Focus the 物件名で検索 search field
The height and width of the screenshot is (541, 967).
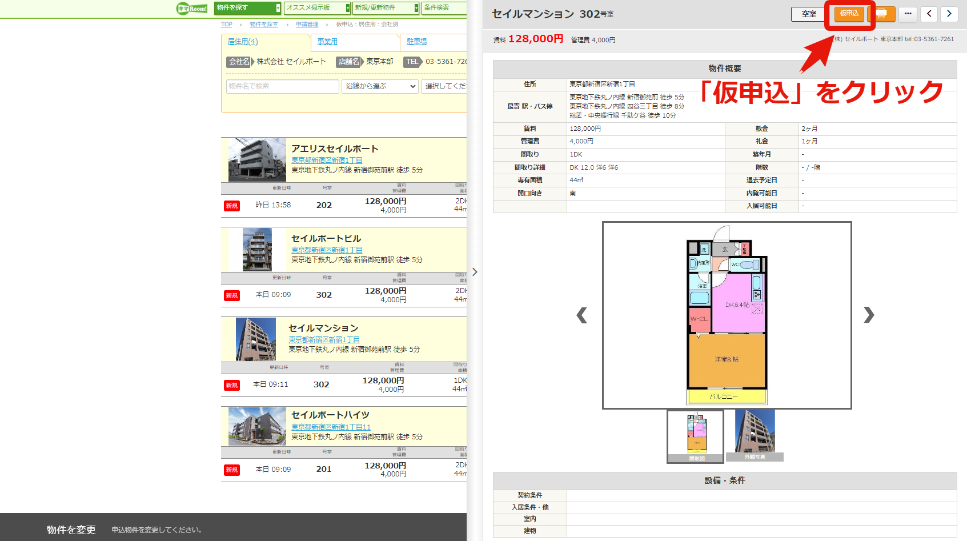point(283,86)
